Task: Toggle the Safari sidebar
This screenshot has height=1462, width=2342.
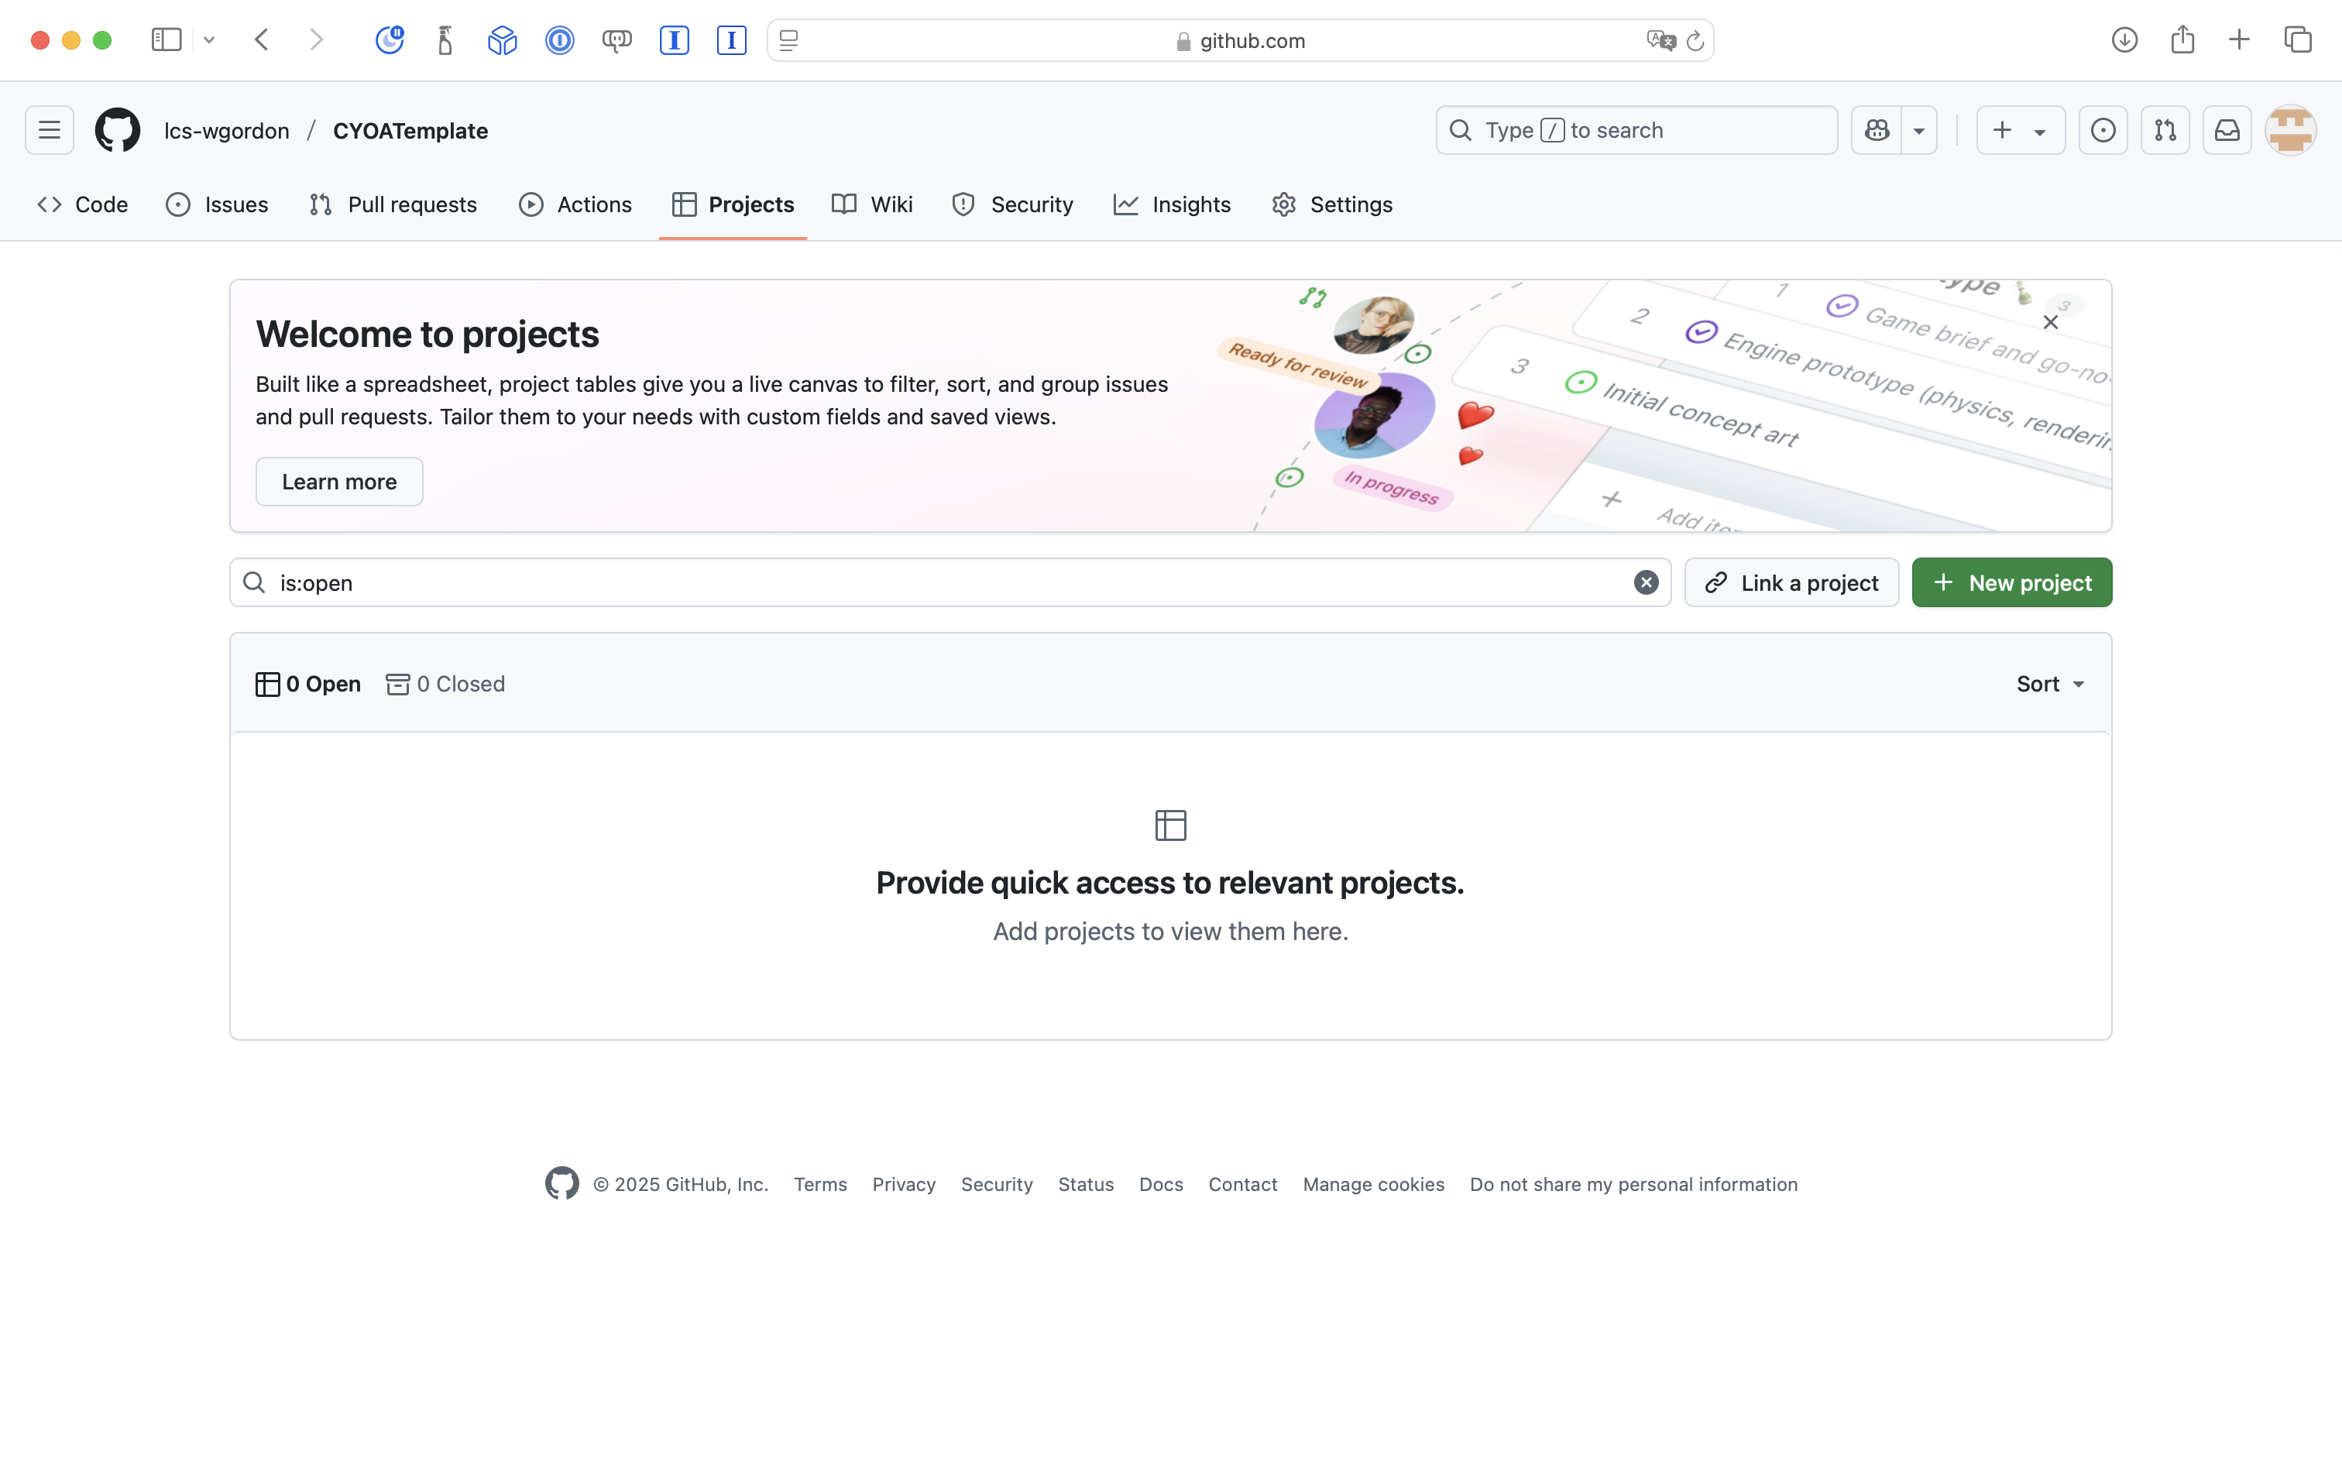Action: [167, 40]
